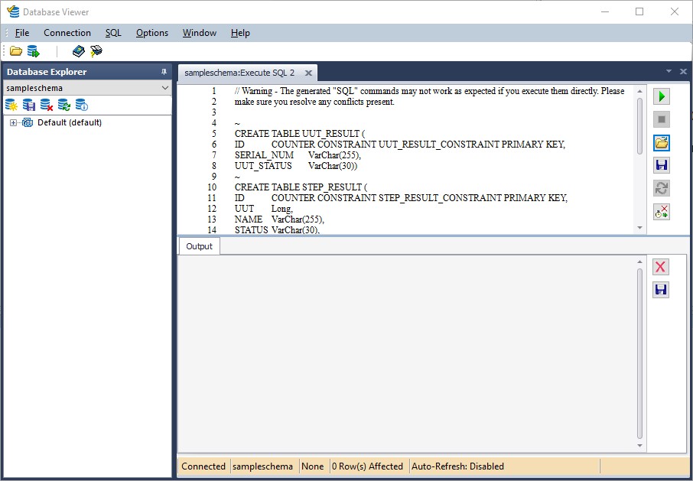693x481 pixels.
Task: Save the SQL script with the editor's disk icon
Action: 662,165
